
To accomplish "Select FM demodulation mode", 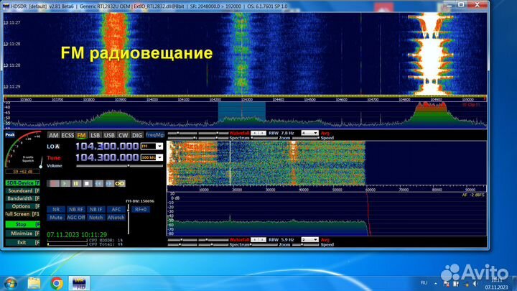I will (x=81, y=135).
